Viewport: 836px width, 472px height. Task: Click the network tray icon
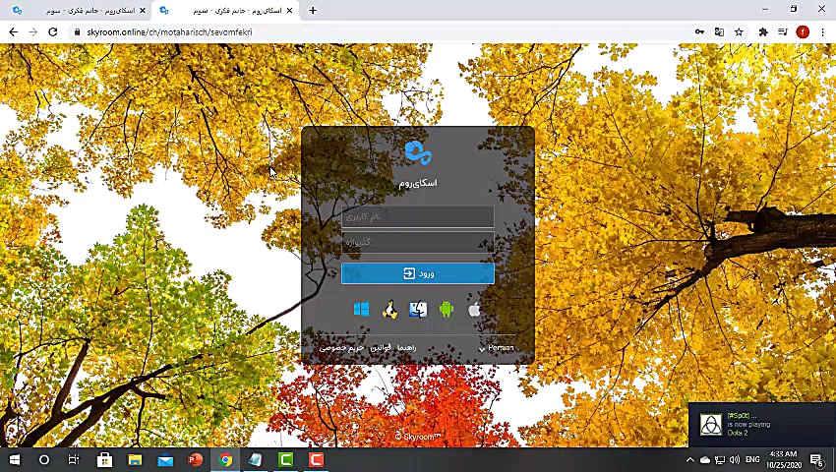tap(720, 460)
